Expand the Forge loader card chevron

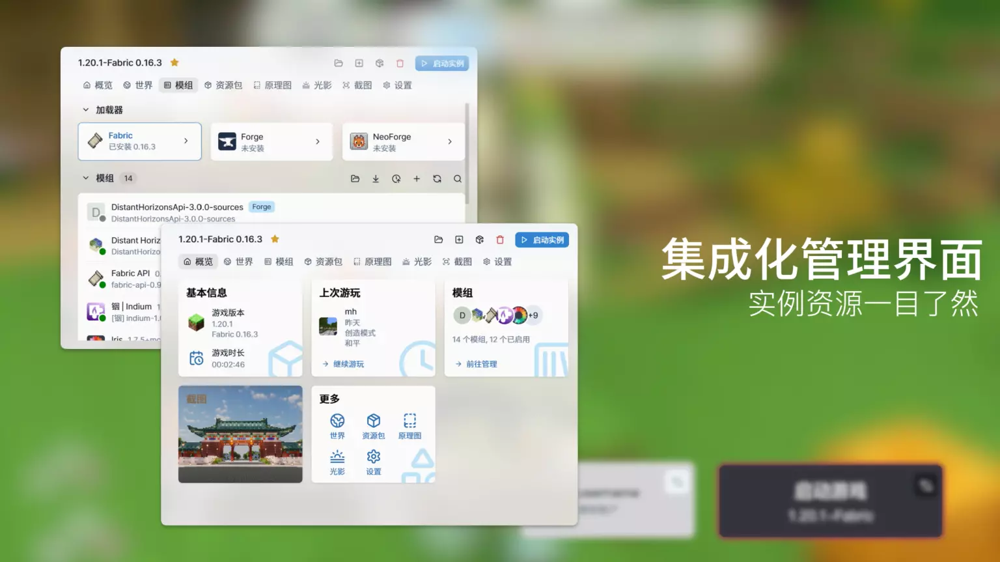click(318, 141)
